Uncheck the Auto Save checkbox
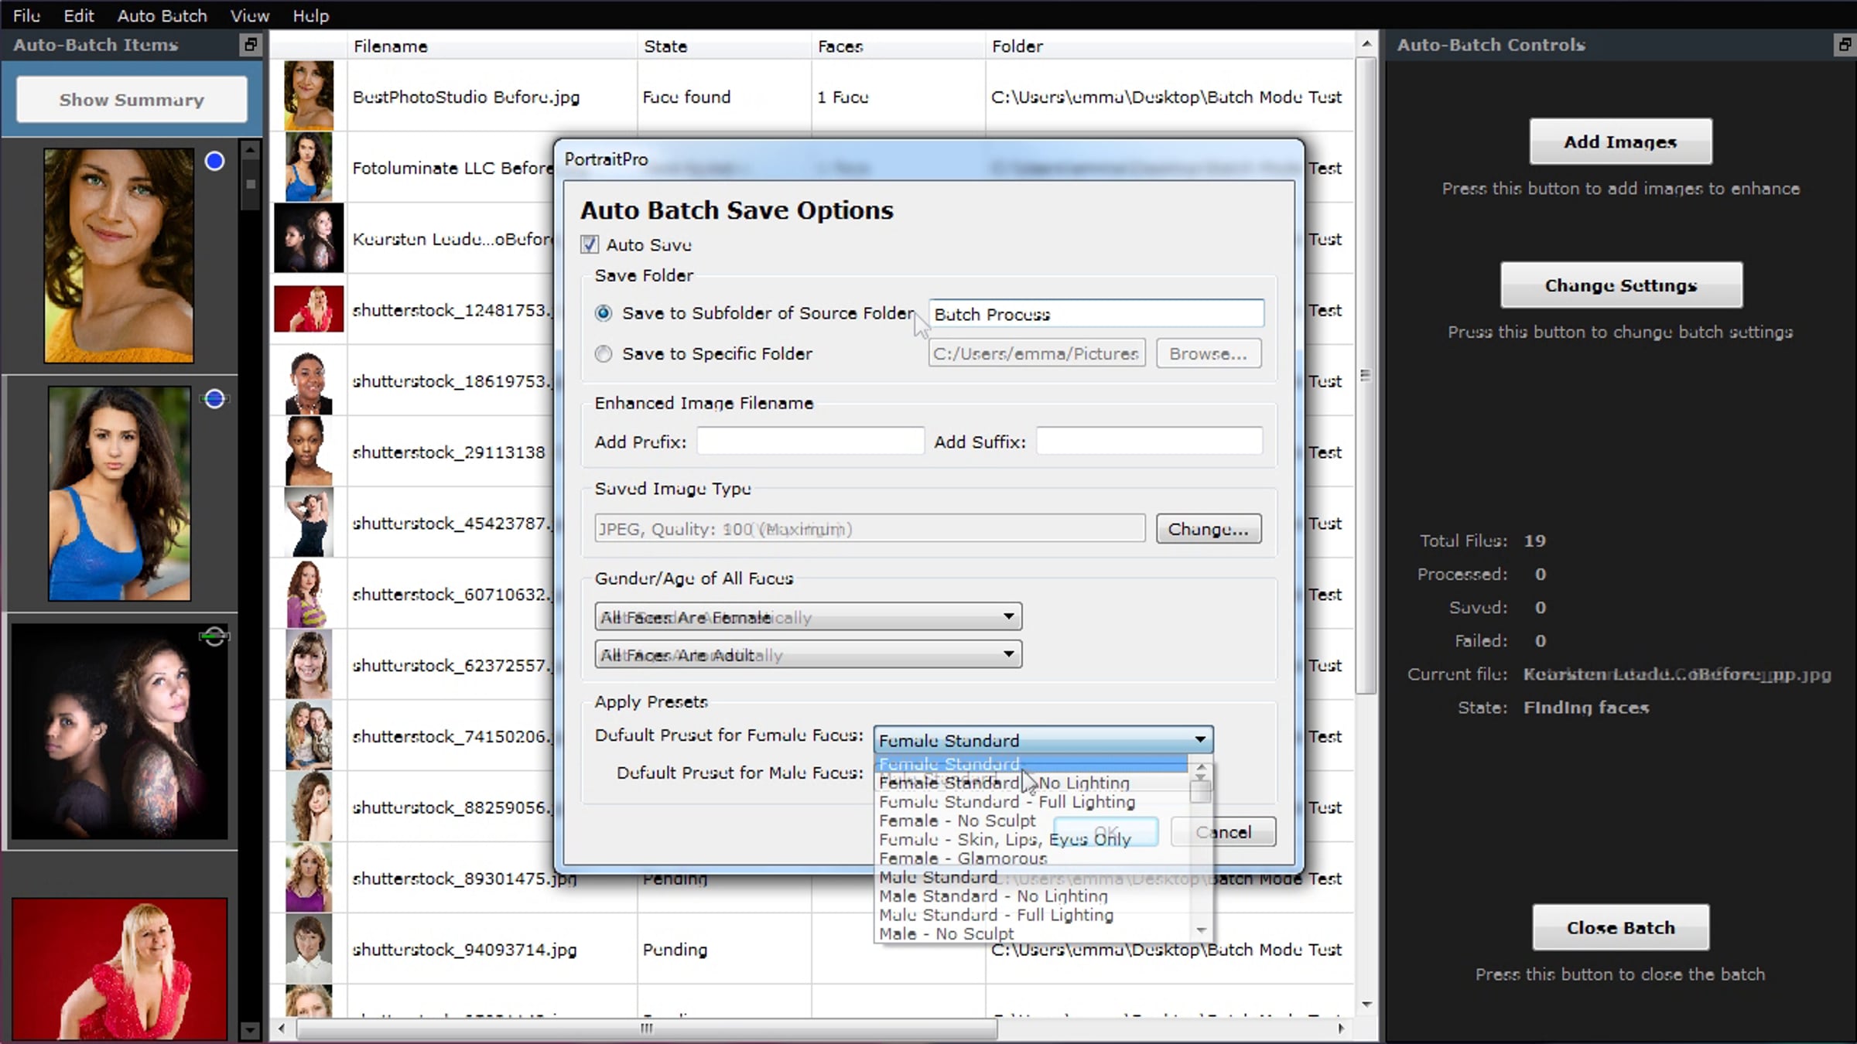1857x1044 pixels. [x=590, y=245]
